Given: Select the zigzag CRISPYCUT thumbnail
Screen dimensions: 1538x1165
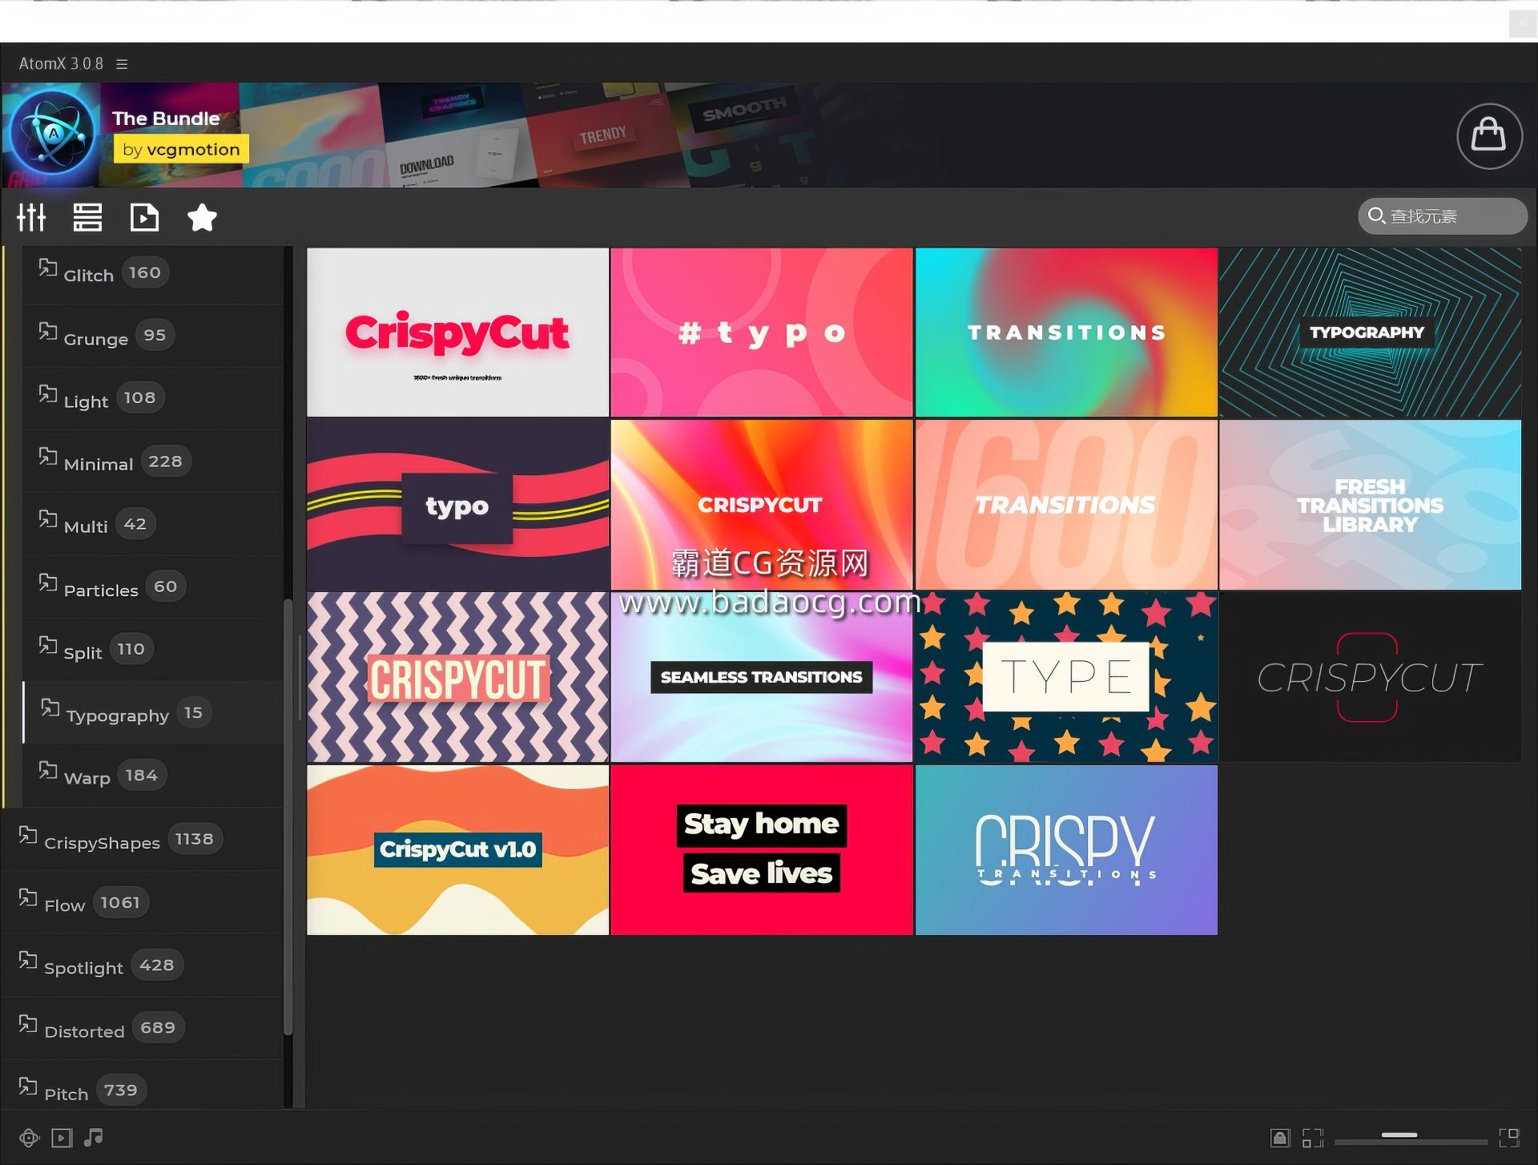Looking at the screenshot, I should pos(457,677).
